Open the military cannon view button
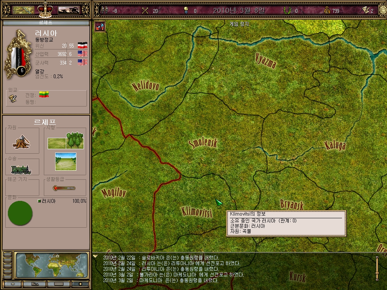 click(x=69, y=10)
